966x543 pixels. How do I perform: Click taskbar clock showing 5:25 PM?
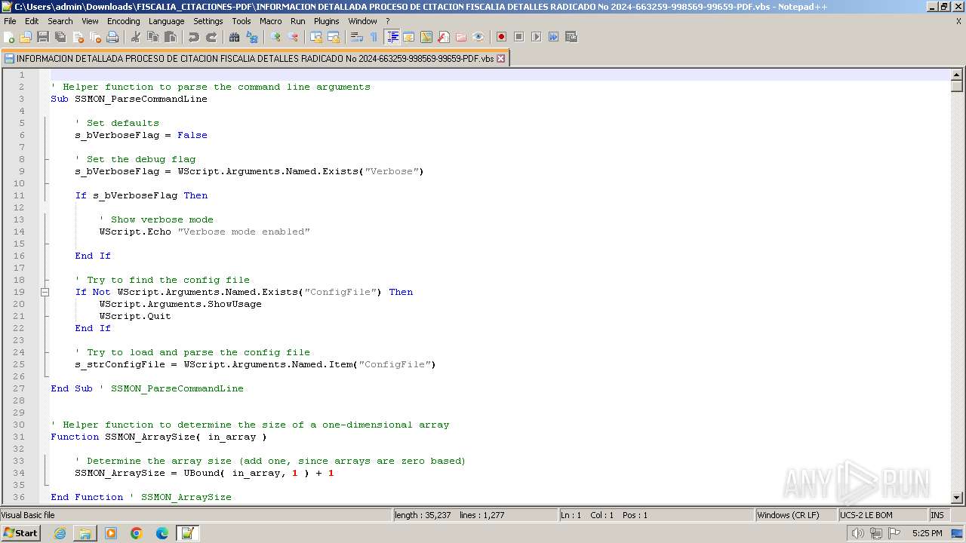[927, 533]
